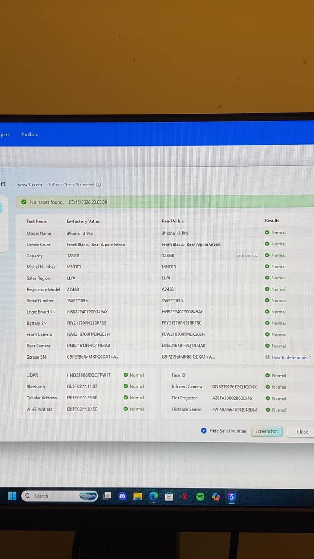Close the verification report dialog

(x=301, y=432)
